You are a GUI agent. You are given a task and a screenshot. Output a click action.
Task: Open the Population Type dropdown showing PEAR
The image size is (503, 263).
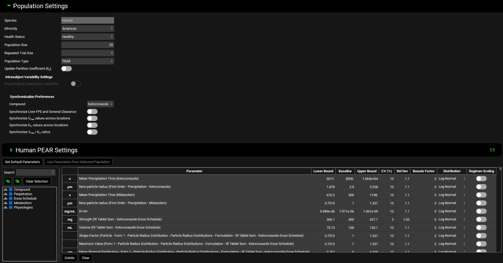[x=88, y=61]
